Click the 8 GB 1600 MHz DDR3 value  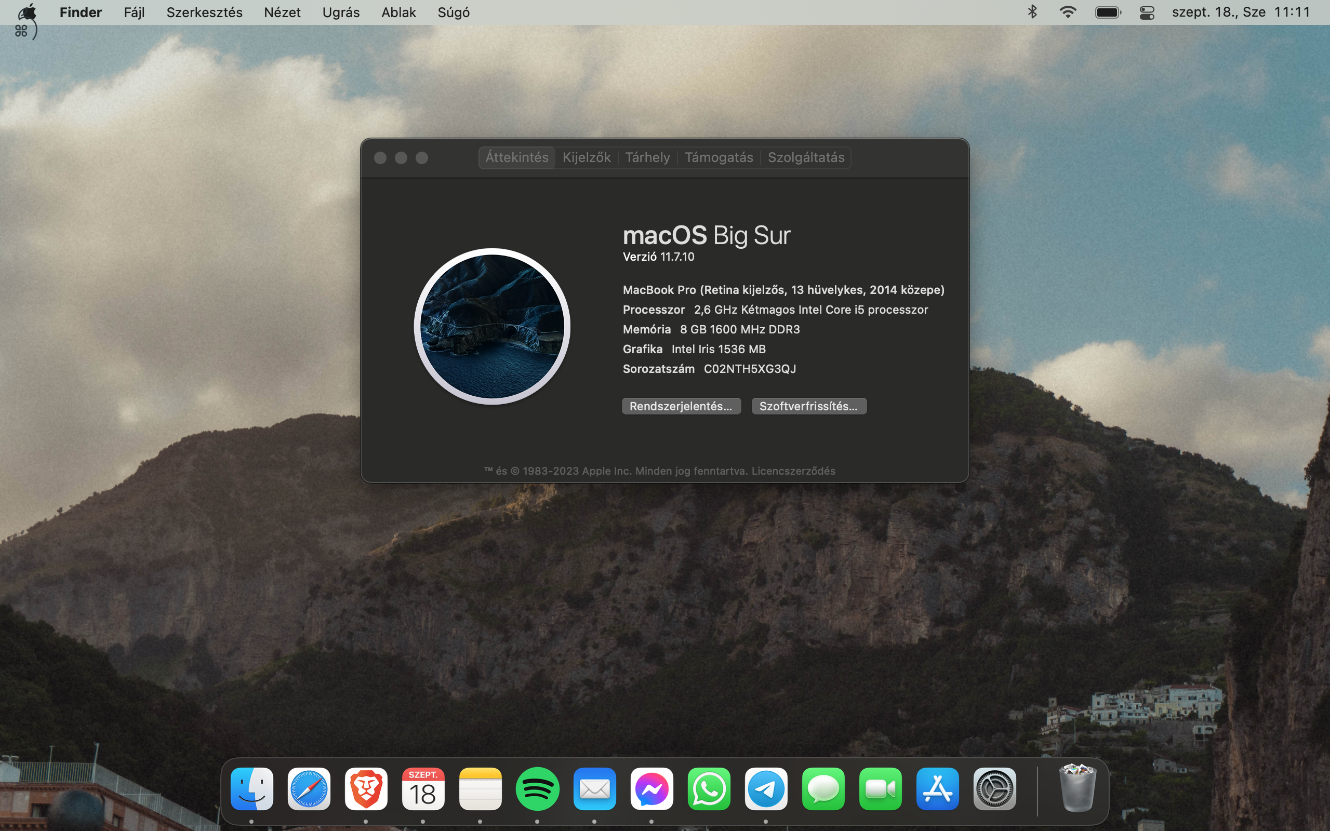(740, 329)
